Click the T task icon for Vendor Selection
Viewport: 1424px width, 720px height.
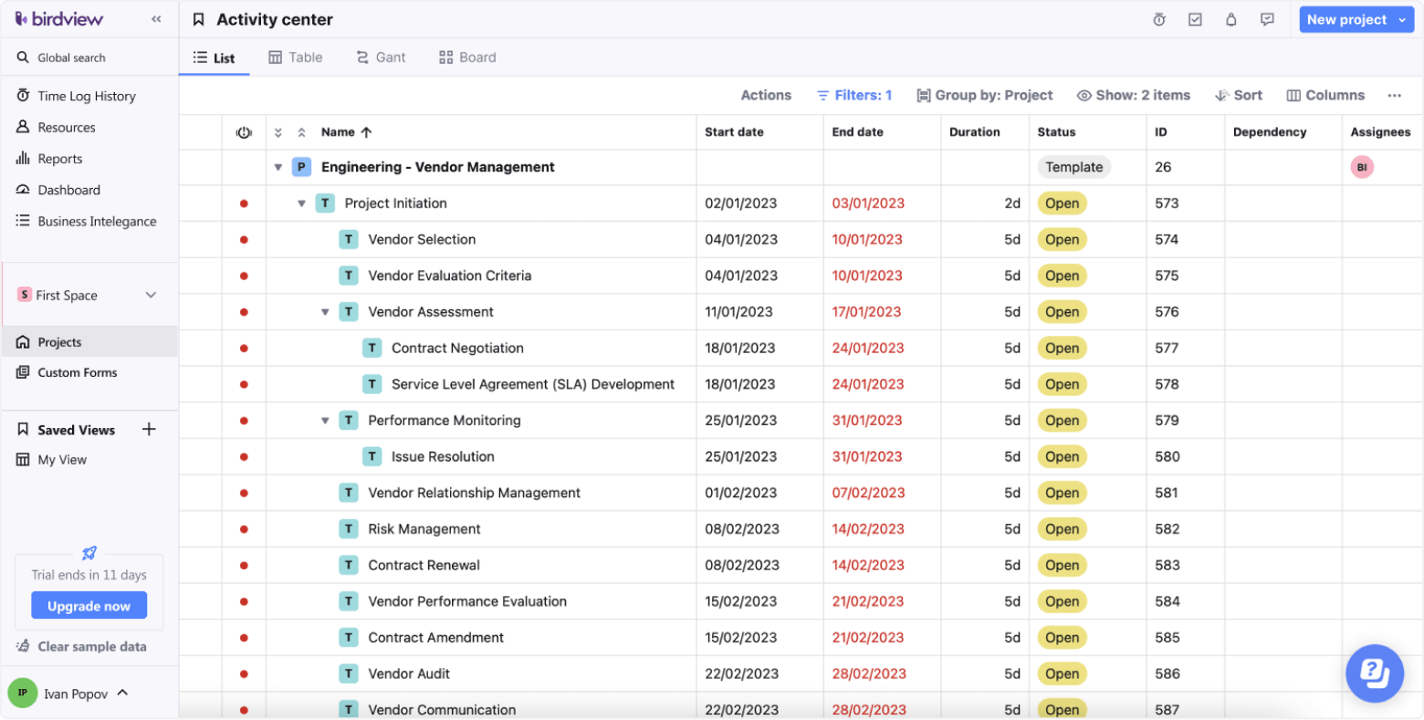pos(348,239)
